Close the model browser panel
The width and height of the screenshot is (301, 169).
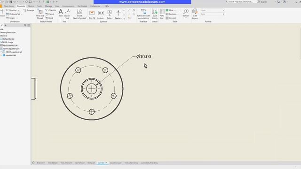[x=2, y=25]
